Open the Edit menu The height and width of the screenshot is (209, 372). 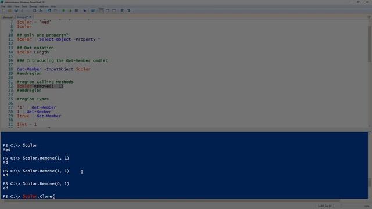(9, 6)
